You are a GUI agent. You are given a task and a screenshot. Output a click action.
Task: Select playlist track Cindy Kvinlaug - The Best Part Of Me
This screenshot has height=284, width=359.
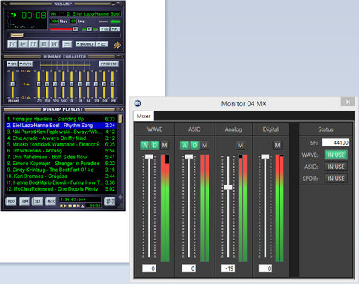[61, 170]
